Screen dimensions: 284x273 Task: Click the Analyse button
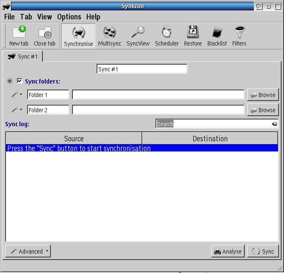click(x=228, y=251)
